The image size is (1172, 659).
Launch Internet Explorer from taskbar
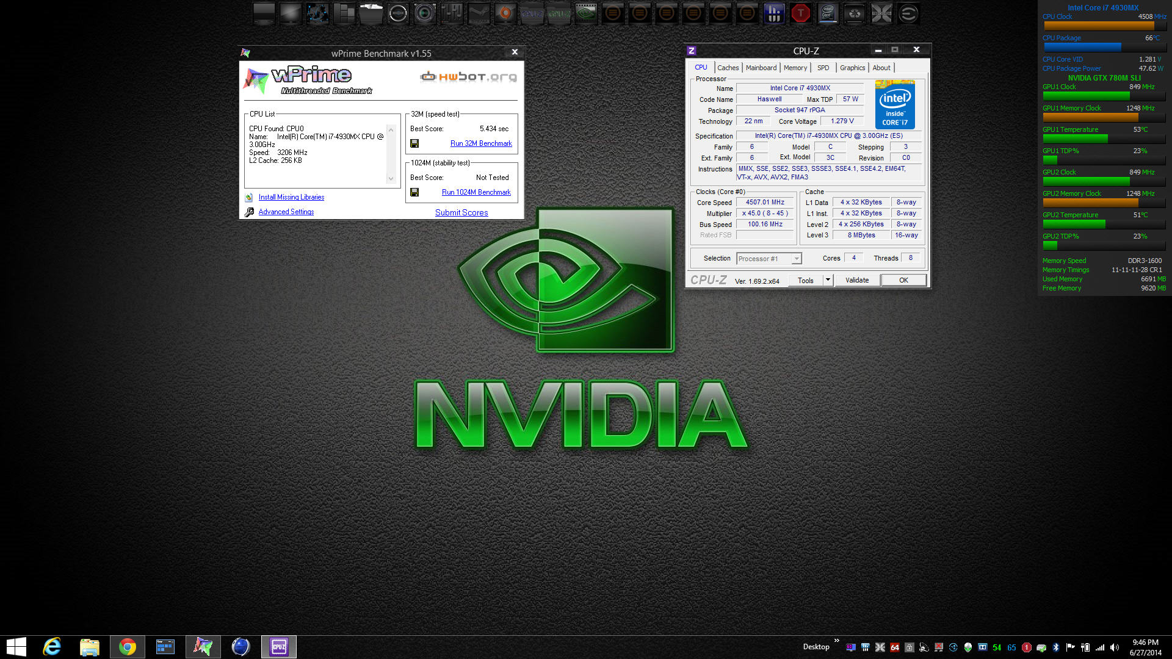[52, 647]
